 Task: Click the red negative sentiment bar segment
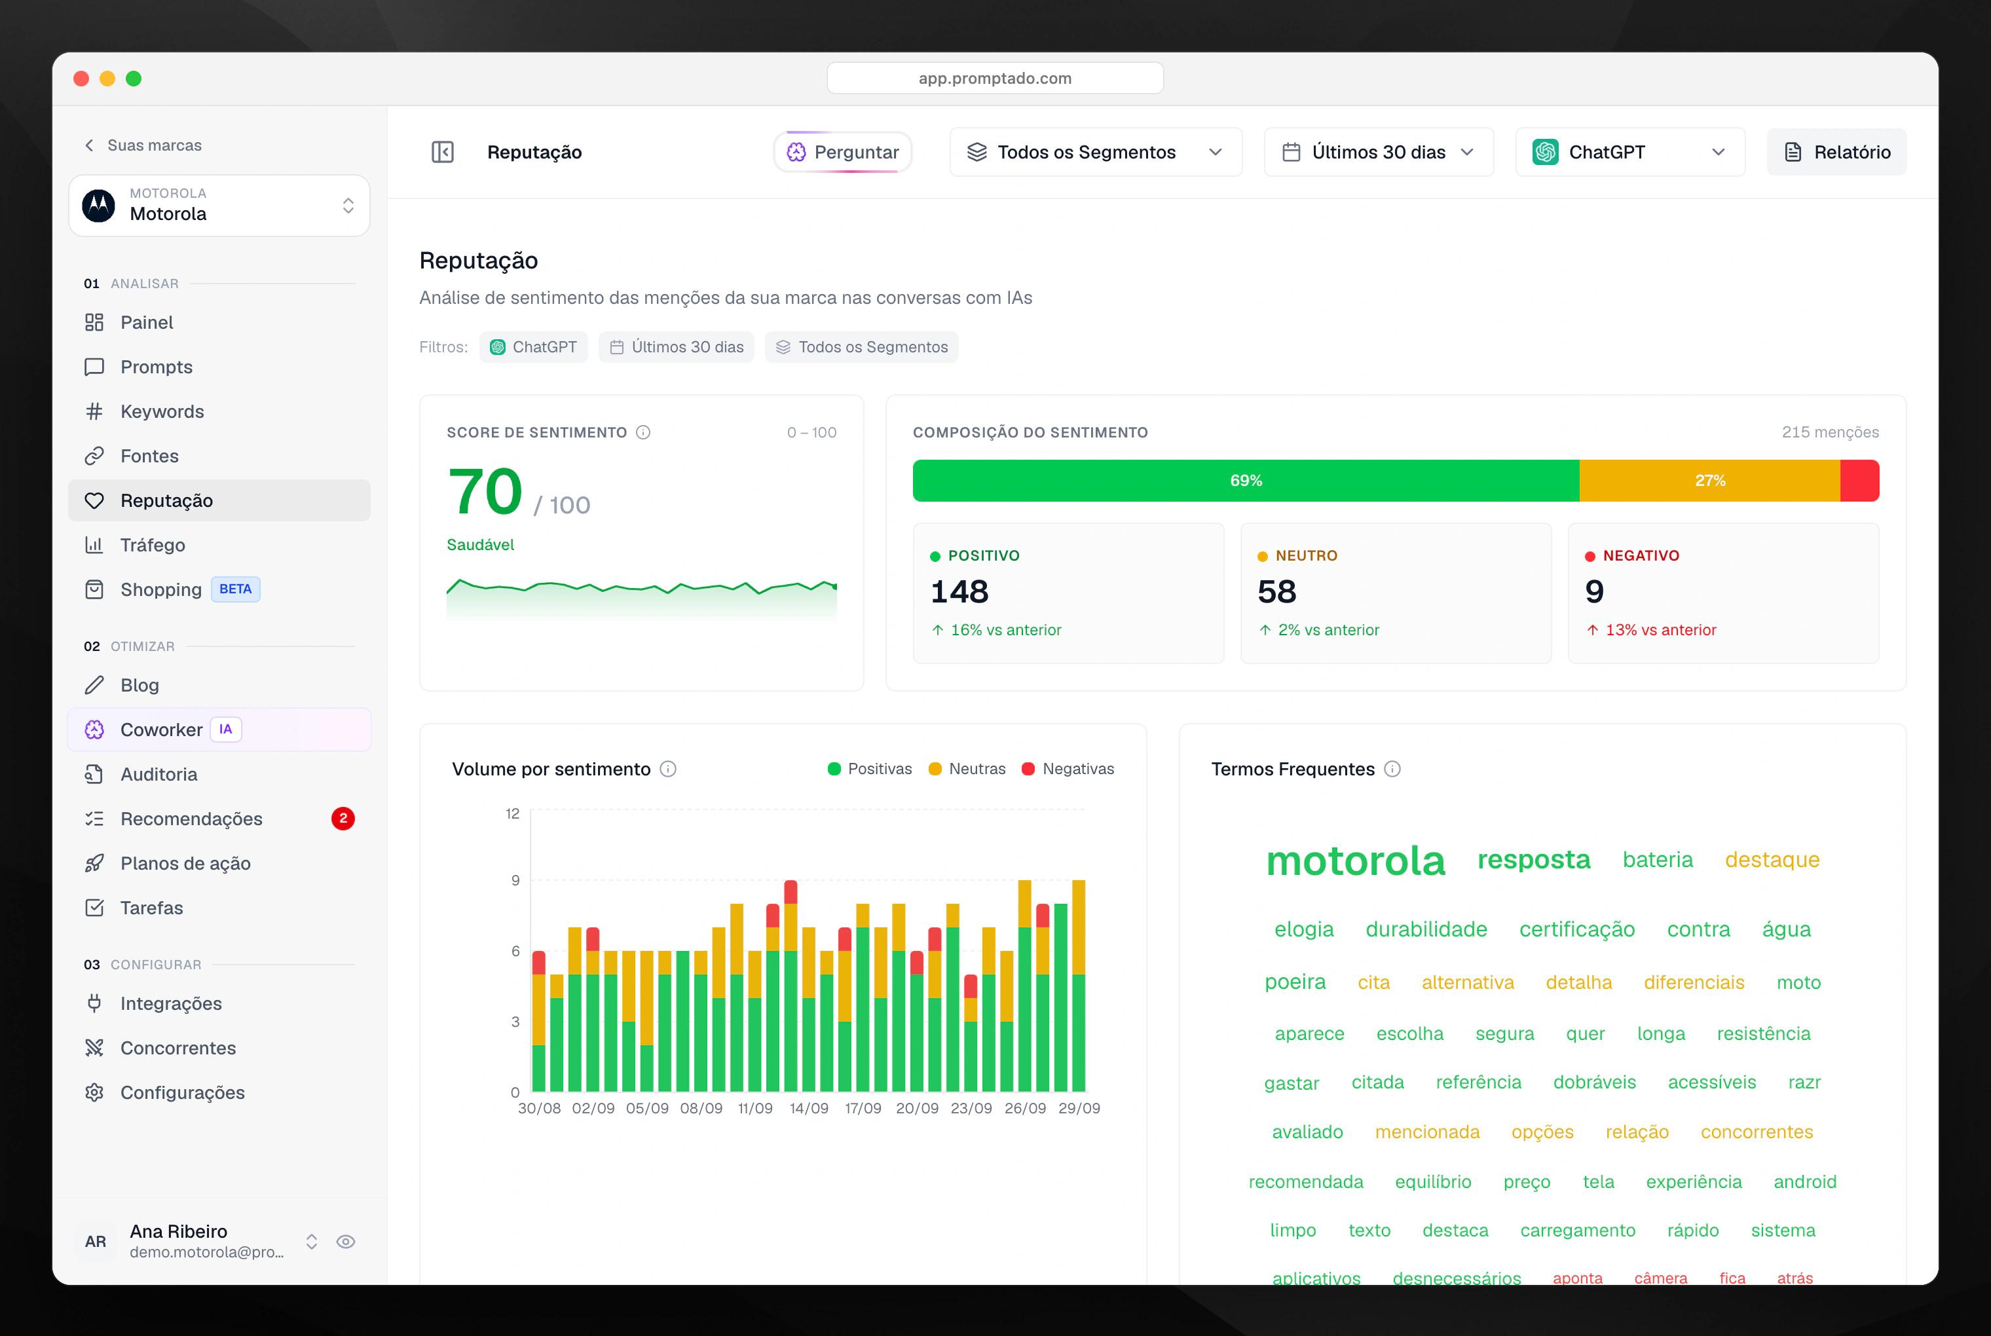click(1860, 481)
